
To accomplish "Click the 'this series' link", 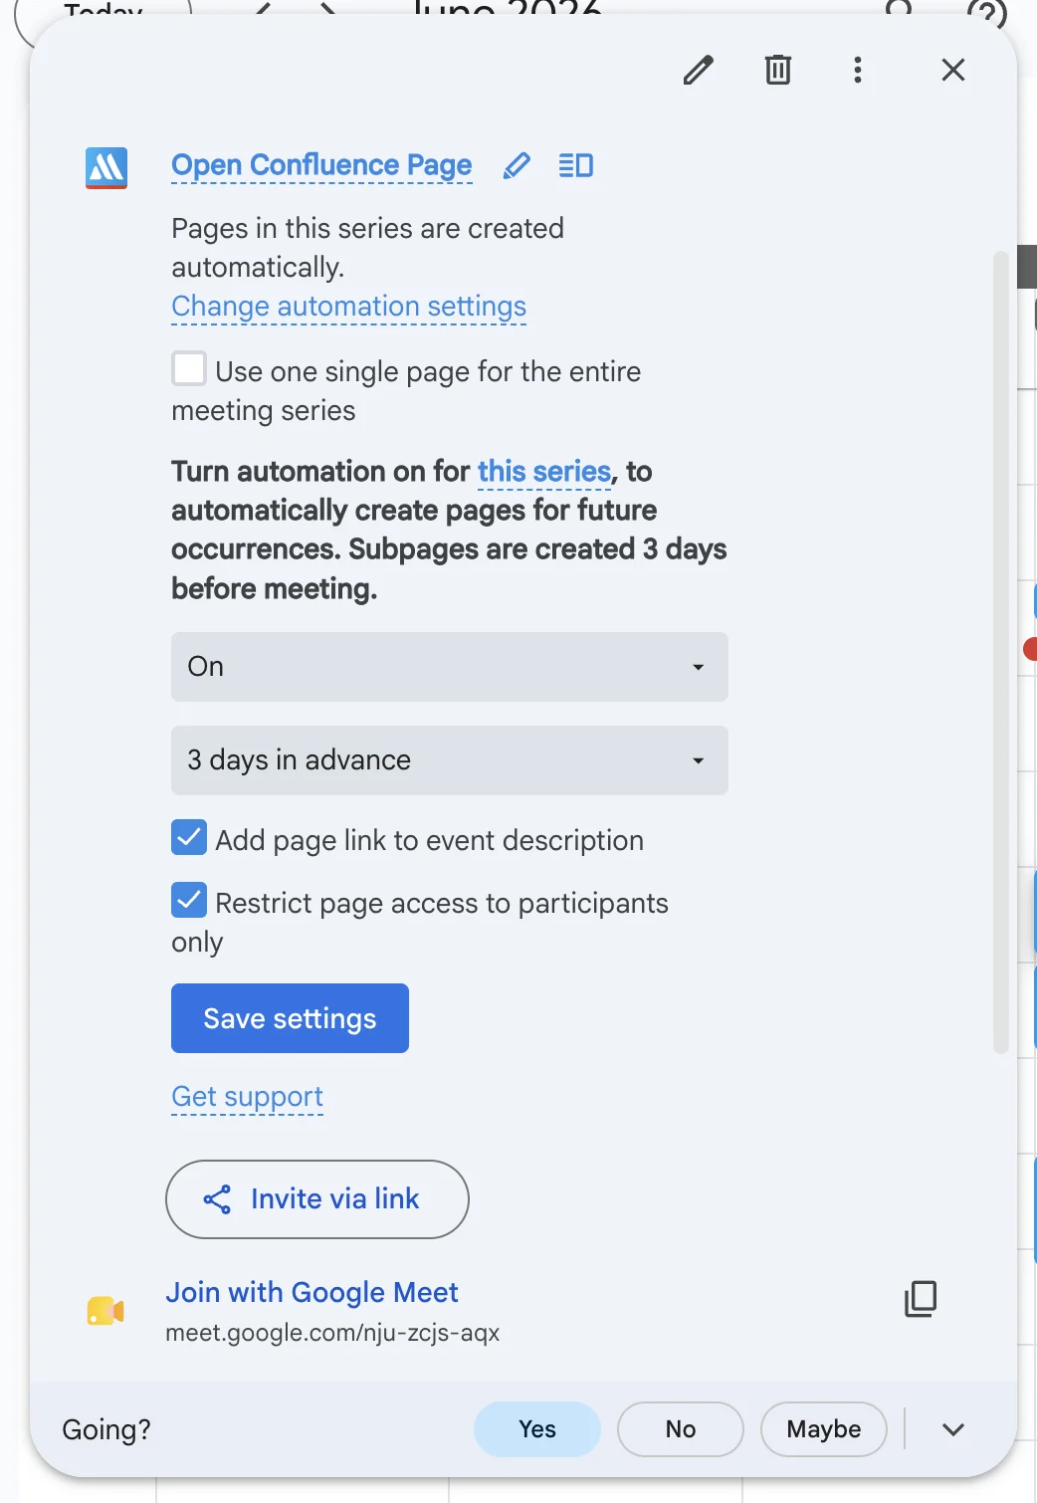I will (544, 471).
